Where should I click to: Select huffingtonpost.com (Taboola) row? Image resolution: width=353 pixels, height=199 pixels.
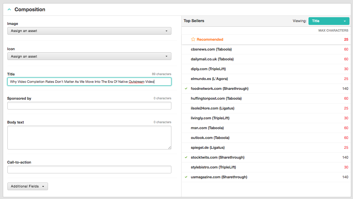click(x=266, y=99)
